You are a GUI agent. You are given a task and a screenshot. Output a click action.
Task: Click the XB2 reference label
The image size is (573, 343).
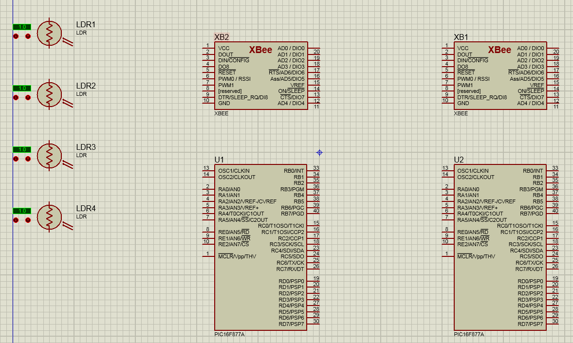[x=222, y=37]
